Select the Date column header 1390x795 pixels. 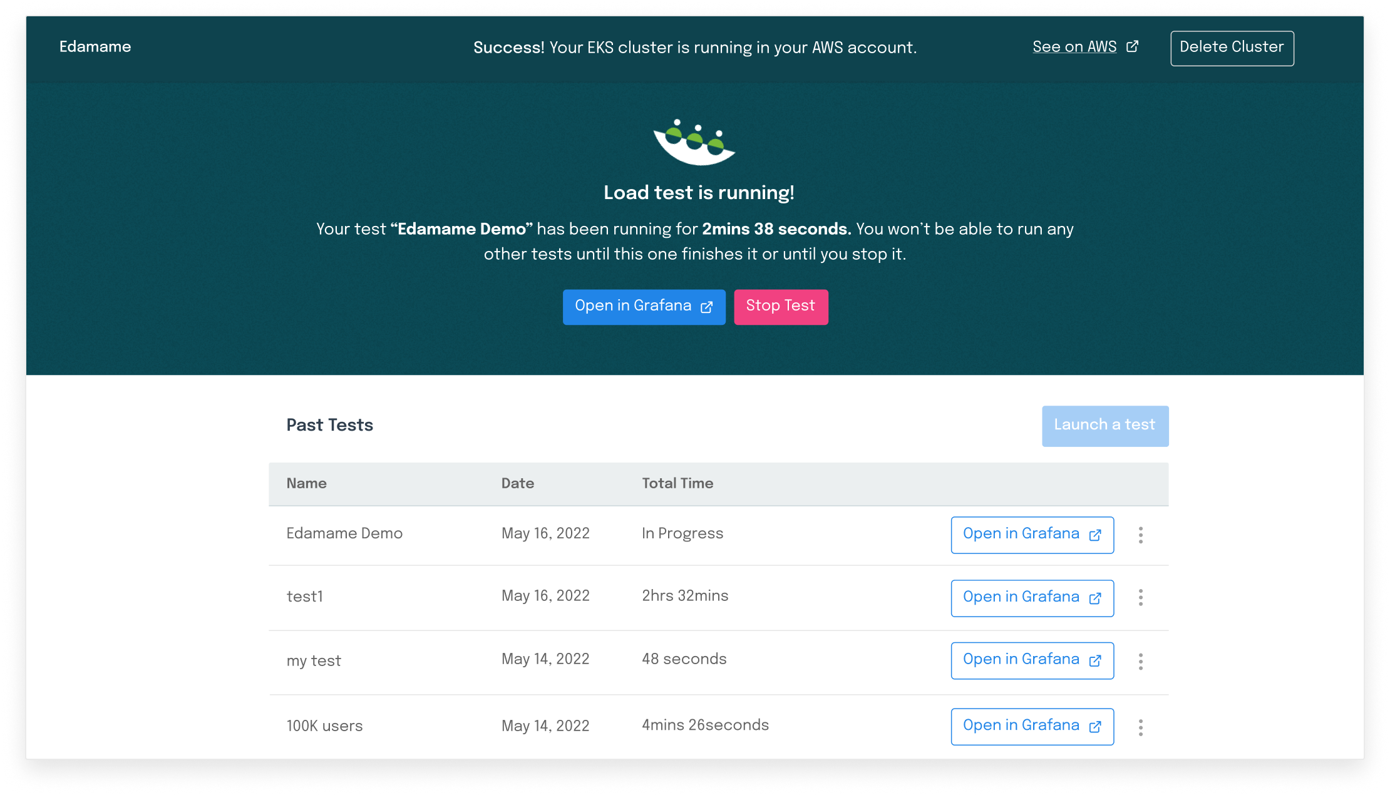(x=517, y=484)
